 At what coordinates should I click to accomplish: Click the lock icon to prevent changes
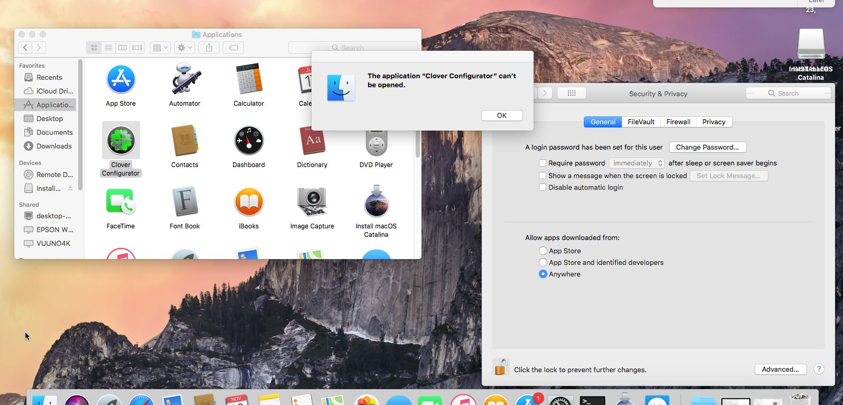(501, 366)
